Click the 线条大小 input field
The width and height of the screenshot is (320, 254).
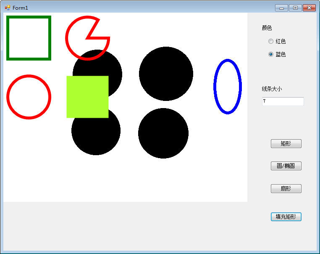click(x=283, y=101)
